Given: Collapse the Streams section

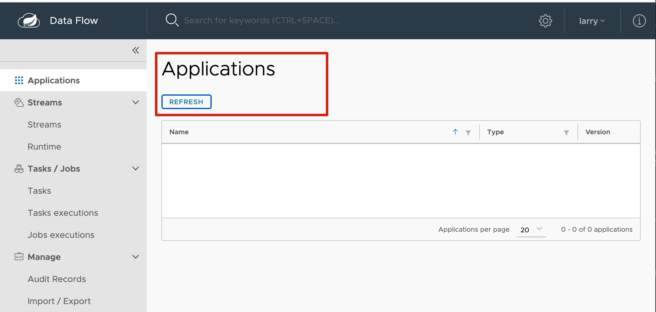Looking at the screenshot, I should (135, 102).
